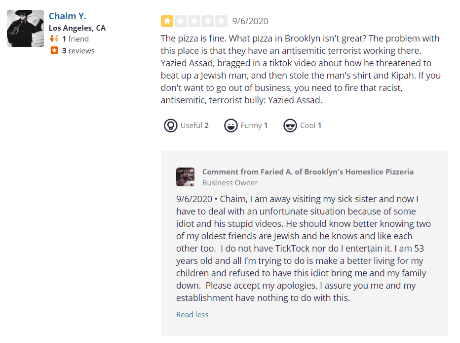
Task: Click the orange star reviews icon
Action: click(54, 50)
